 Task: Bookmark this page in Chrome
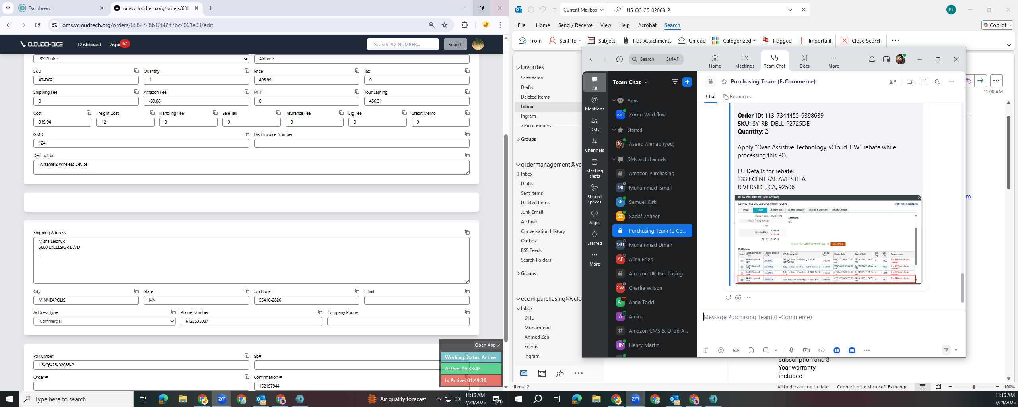[x=445, y=25]
